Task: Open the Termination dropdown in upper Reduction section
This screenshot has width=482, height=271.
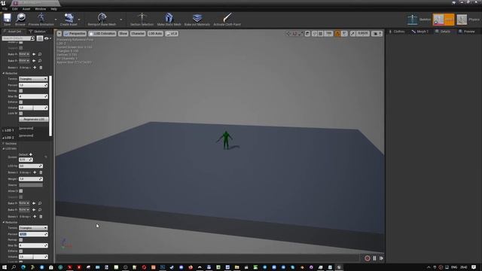Action: [x=33, y=79]
